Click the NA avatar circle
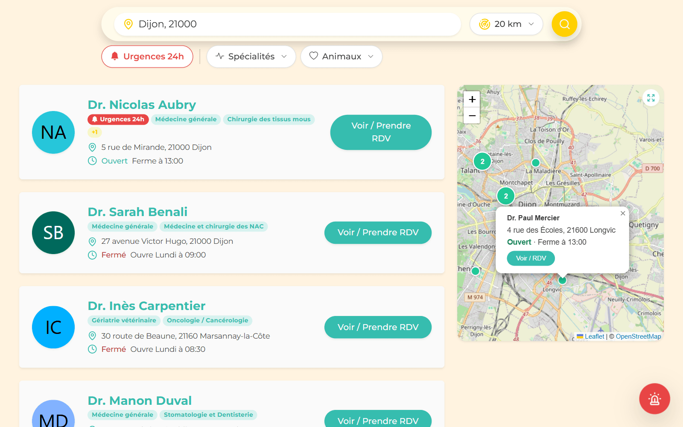This screenshot has width=683, height=427. pos(53,132)
